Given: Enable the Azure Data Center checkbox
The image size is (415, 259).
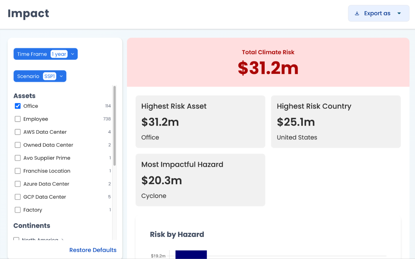Looking at the screenshot, I should [18, 184].
